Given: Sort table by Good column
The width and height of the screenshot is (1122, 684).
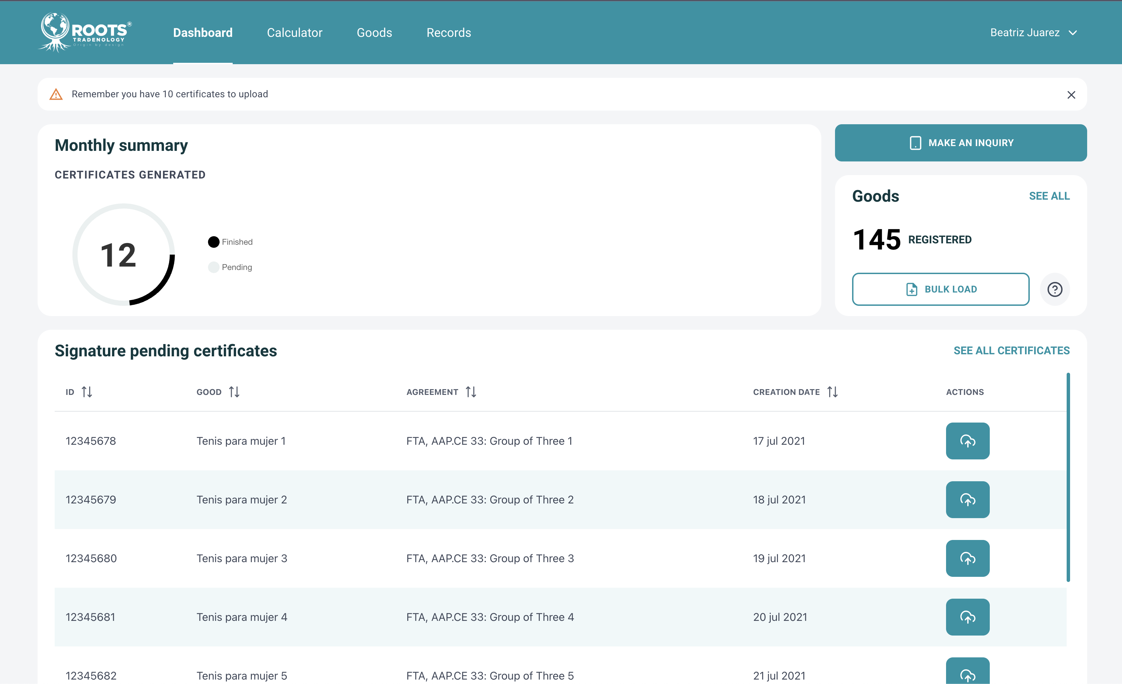Looking at the screenshot, I should [x=234, y=391].
